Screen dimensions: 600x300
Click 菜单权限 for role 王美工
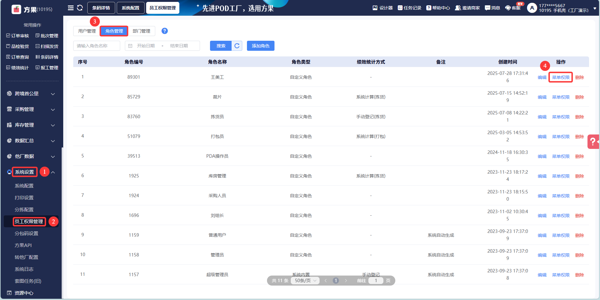[561, 77]
